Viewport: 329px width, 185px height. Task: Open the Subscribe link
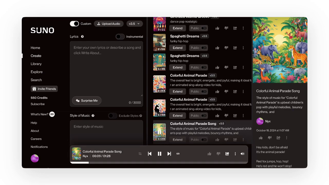[x=38, y=104]
